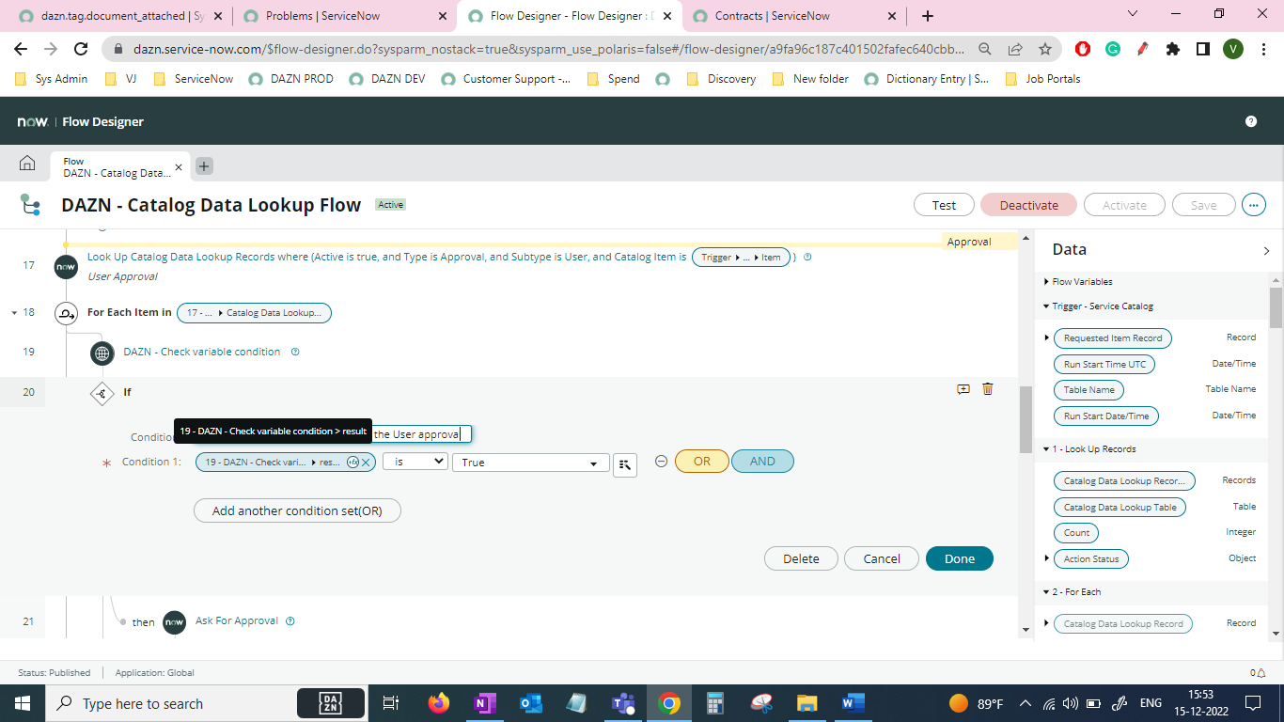Click the flow diagram icon beside the flow title
Image resolution: width=1284 pixels, height=722 pixels.
pyautogui.click(x=30, y=205)
